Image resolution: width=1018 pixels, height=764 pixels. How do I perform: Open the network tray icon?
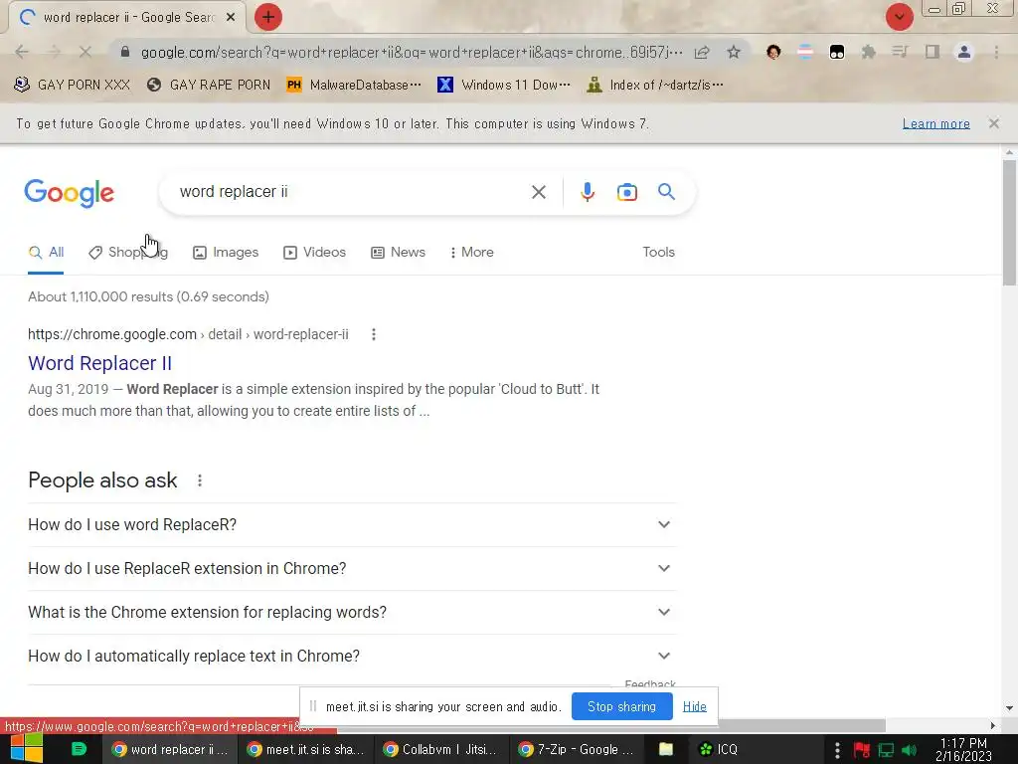pyautogui.click(x=886, y=750)
